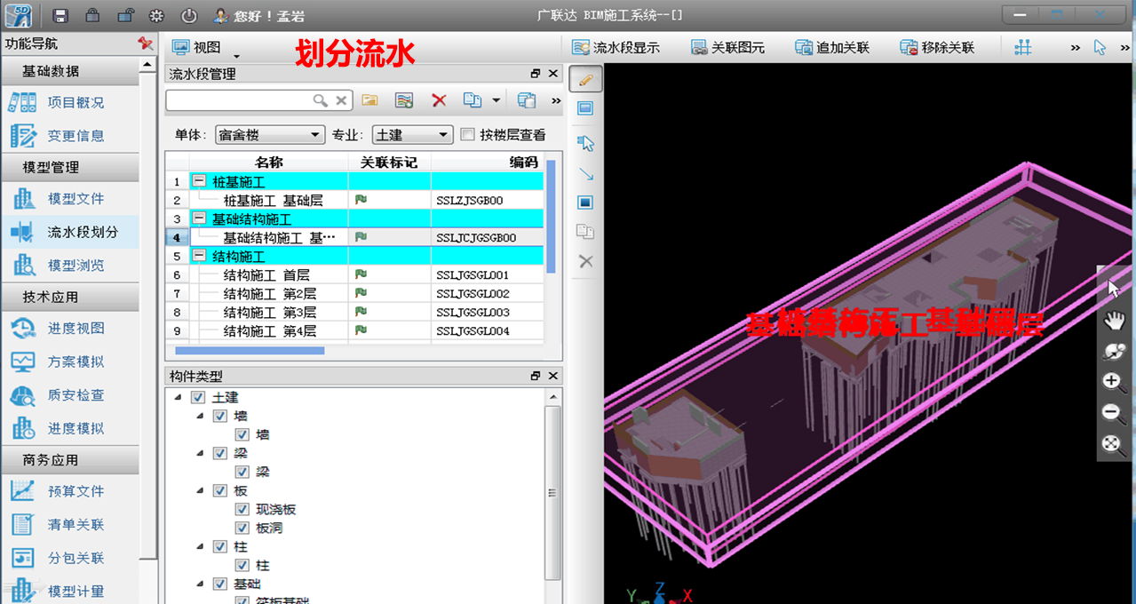Click the zoom out magnifier icon
1136x604 pixels.
[1114, 413]
